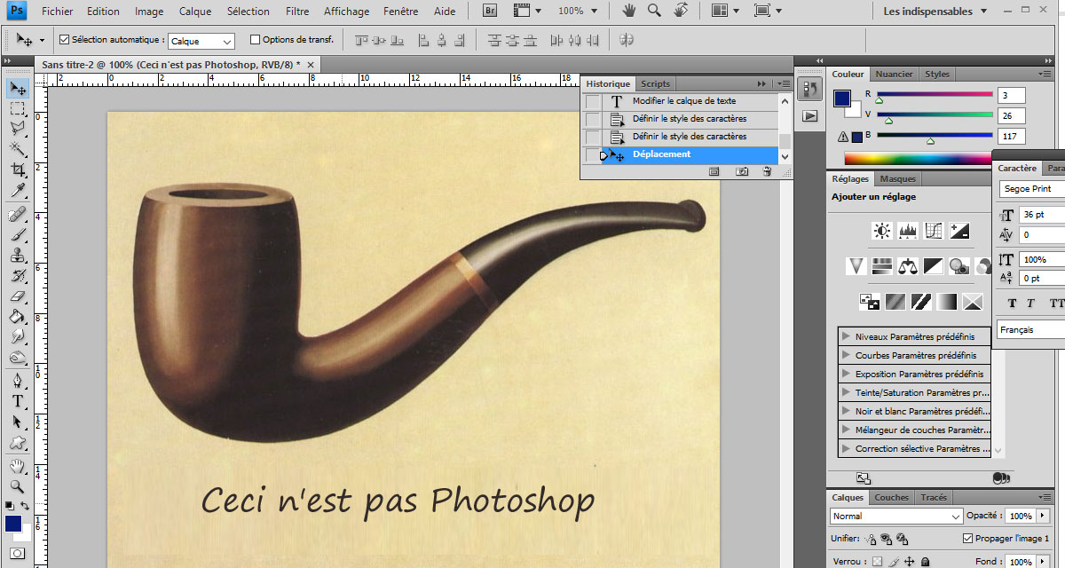Viewport: 1065px width, 568px height.
Task: Select the Rectangular Marquee tool
Action: (18, 108)
